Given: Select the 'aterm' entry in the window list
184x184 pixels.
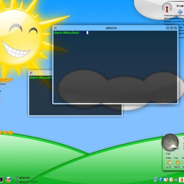Looking at the screenshot, I should tap(23, 178).
